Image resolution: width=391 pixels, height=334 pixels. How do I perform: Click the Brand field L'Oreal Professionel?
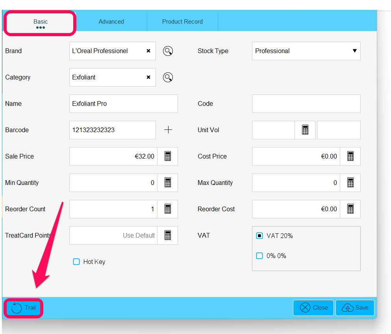(113, 51)
